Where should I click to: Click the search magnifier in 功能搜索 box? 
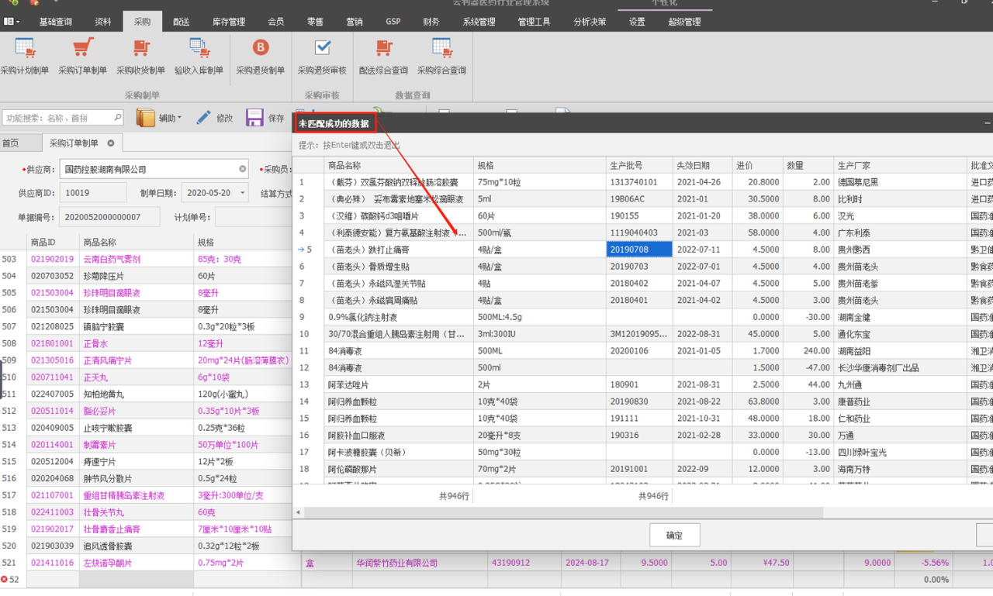pyautogui.click(x=117, y=118)
